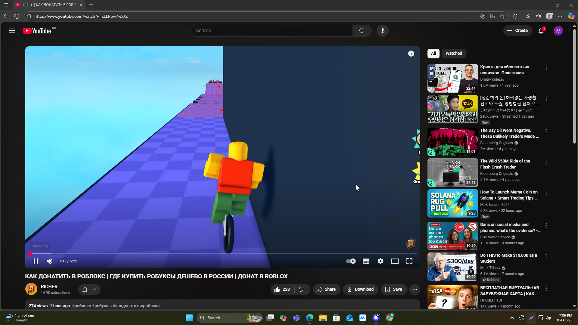Screen dimensions: 578x325
Task: Select the Watched filter chip
Action: 454,54
